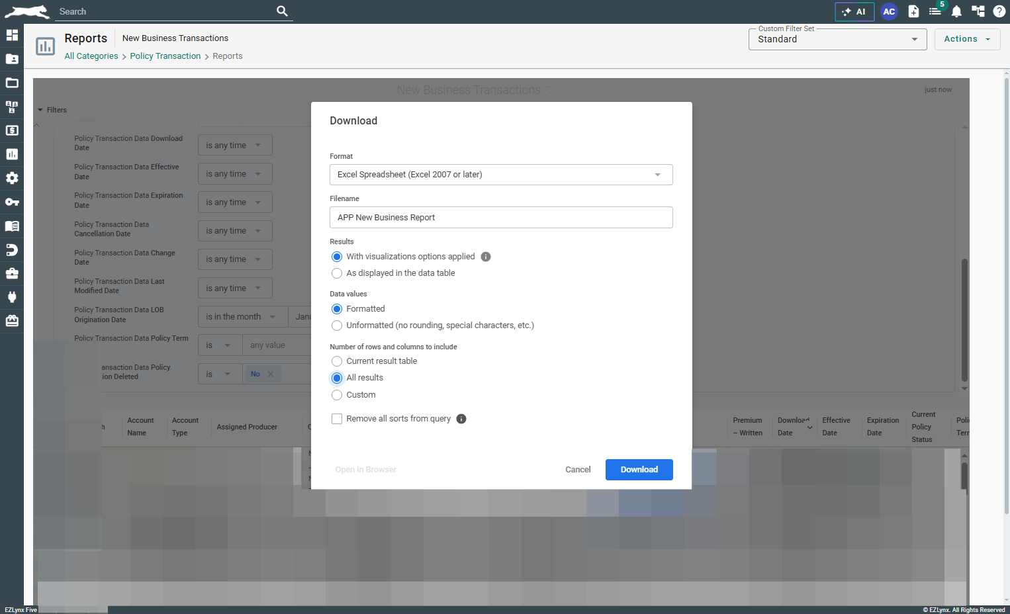Viewport: 1010px width, 614px height.
Task: Go to All Categories breadcrumb
Action: point(91,56)
